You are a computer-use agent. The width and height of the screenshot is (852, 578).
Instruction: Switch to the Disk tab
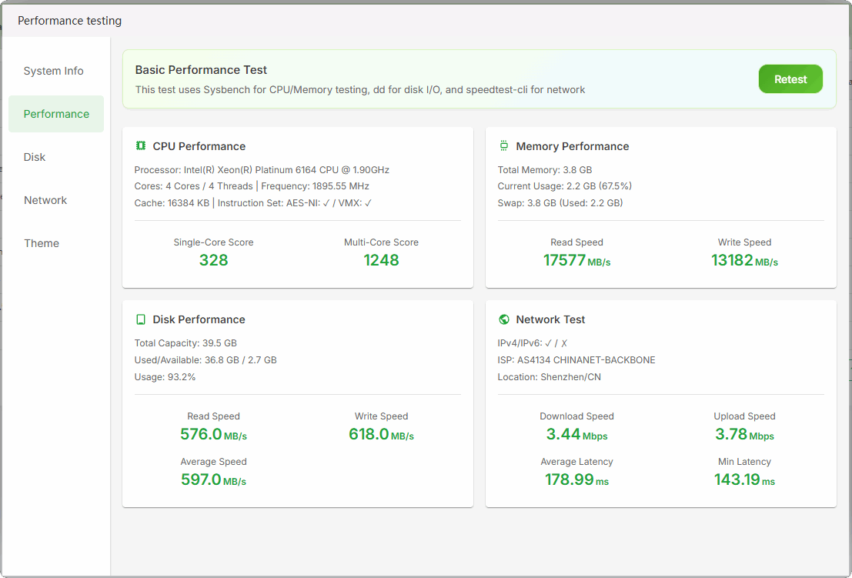35,157
